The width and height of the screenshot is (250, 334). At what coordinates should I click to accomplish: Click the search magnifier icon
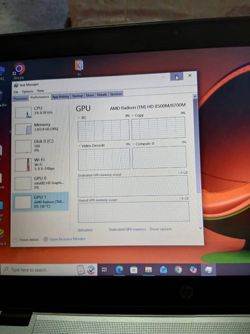6,269
